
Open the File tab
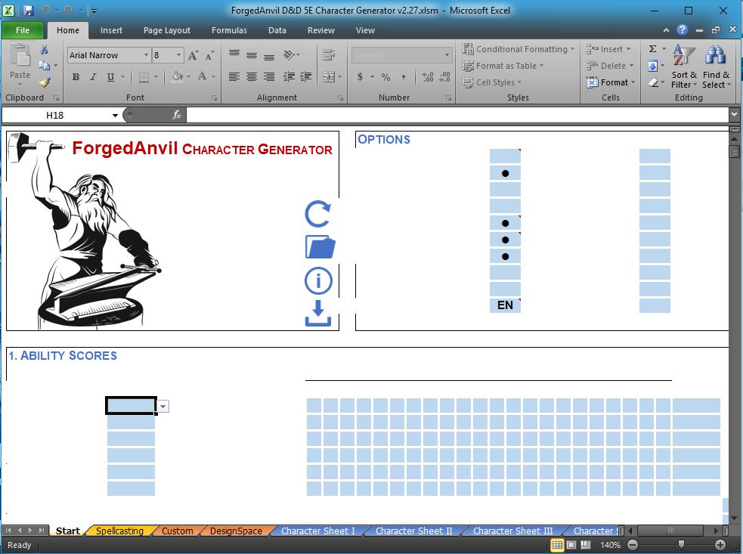(23, 30)
